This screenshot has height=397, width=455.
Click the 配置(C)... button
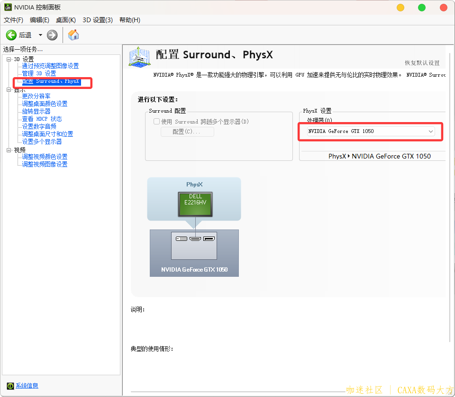tap(188, 132)
